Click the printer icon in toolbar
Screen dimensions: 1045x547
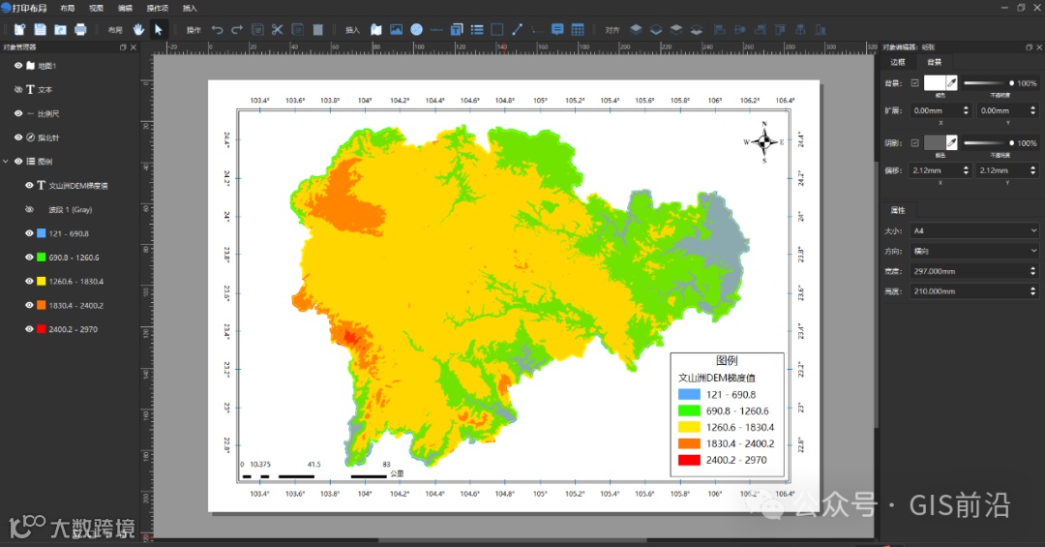click(x=80, y=29)
